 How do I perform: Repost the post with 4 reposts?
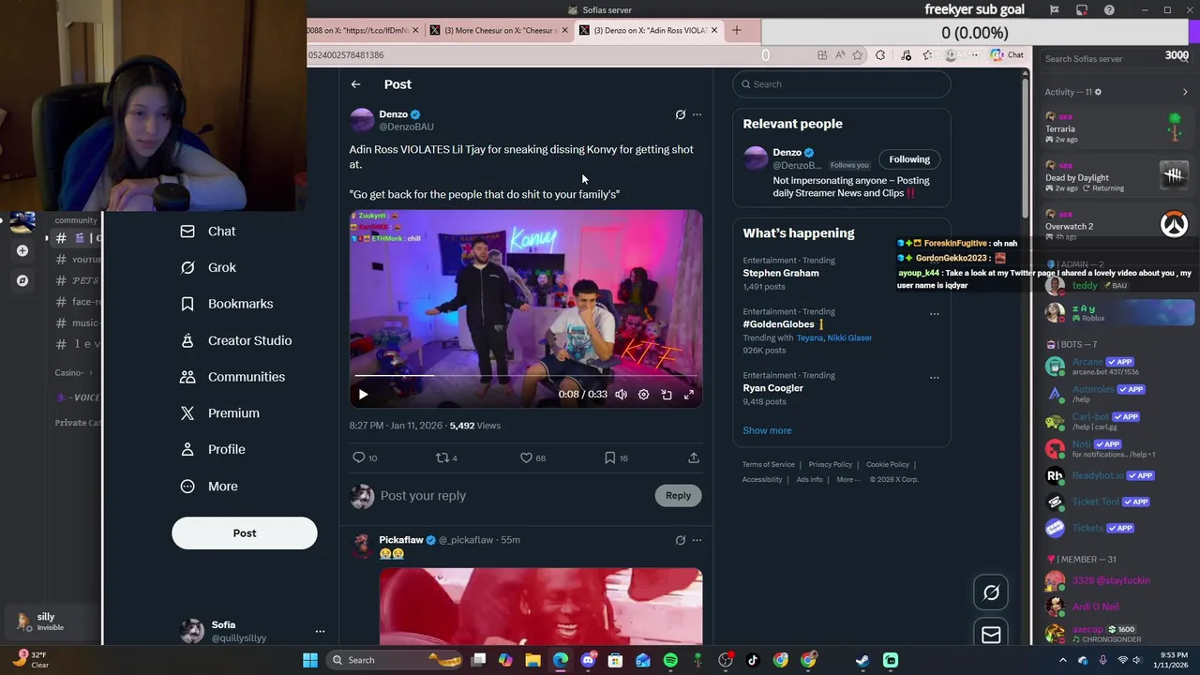click(442, 457)
